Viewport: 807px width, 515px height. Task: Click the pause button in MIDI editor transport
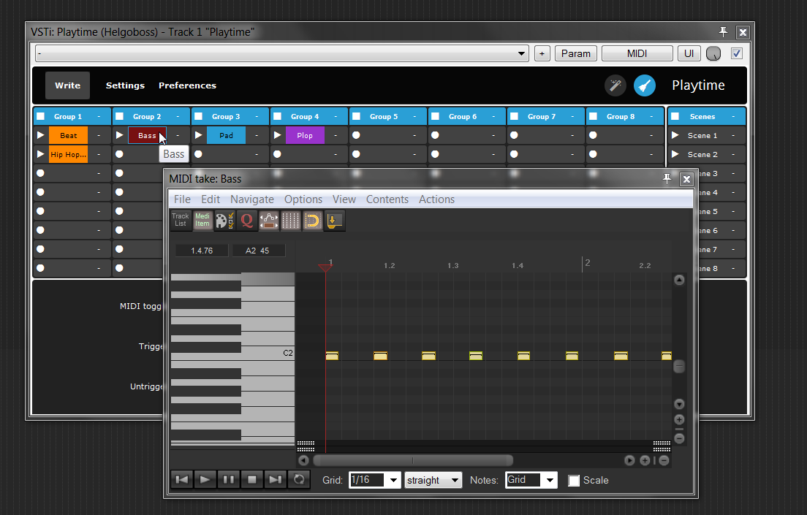pos(229,479)
